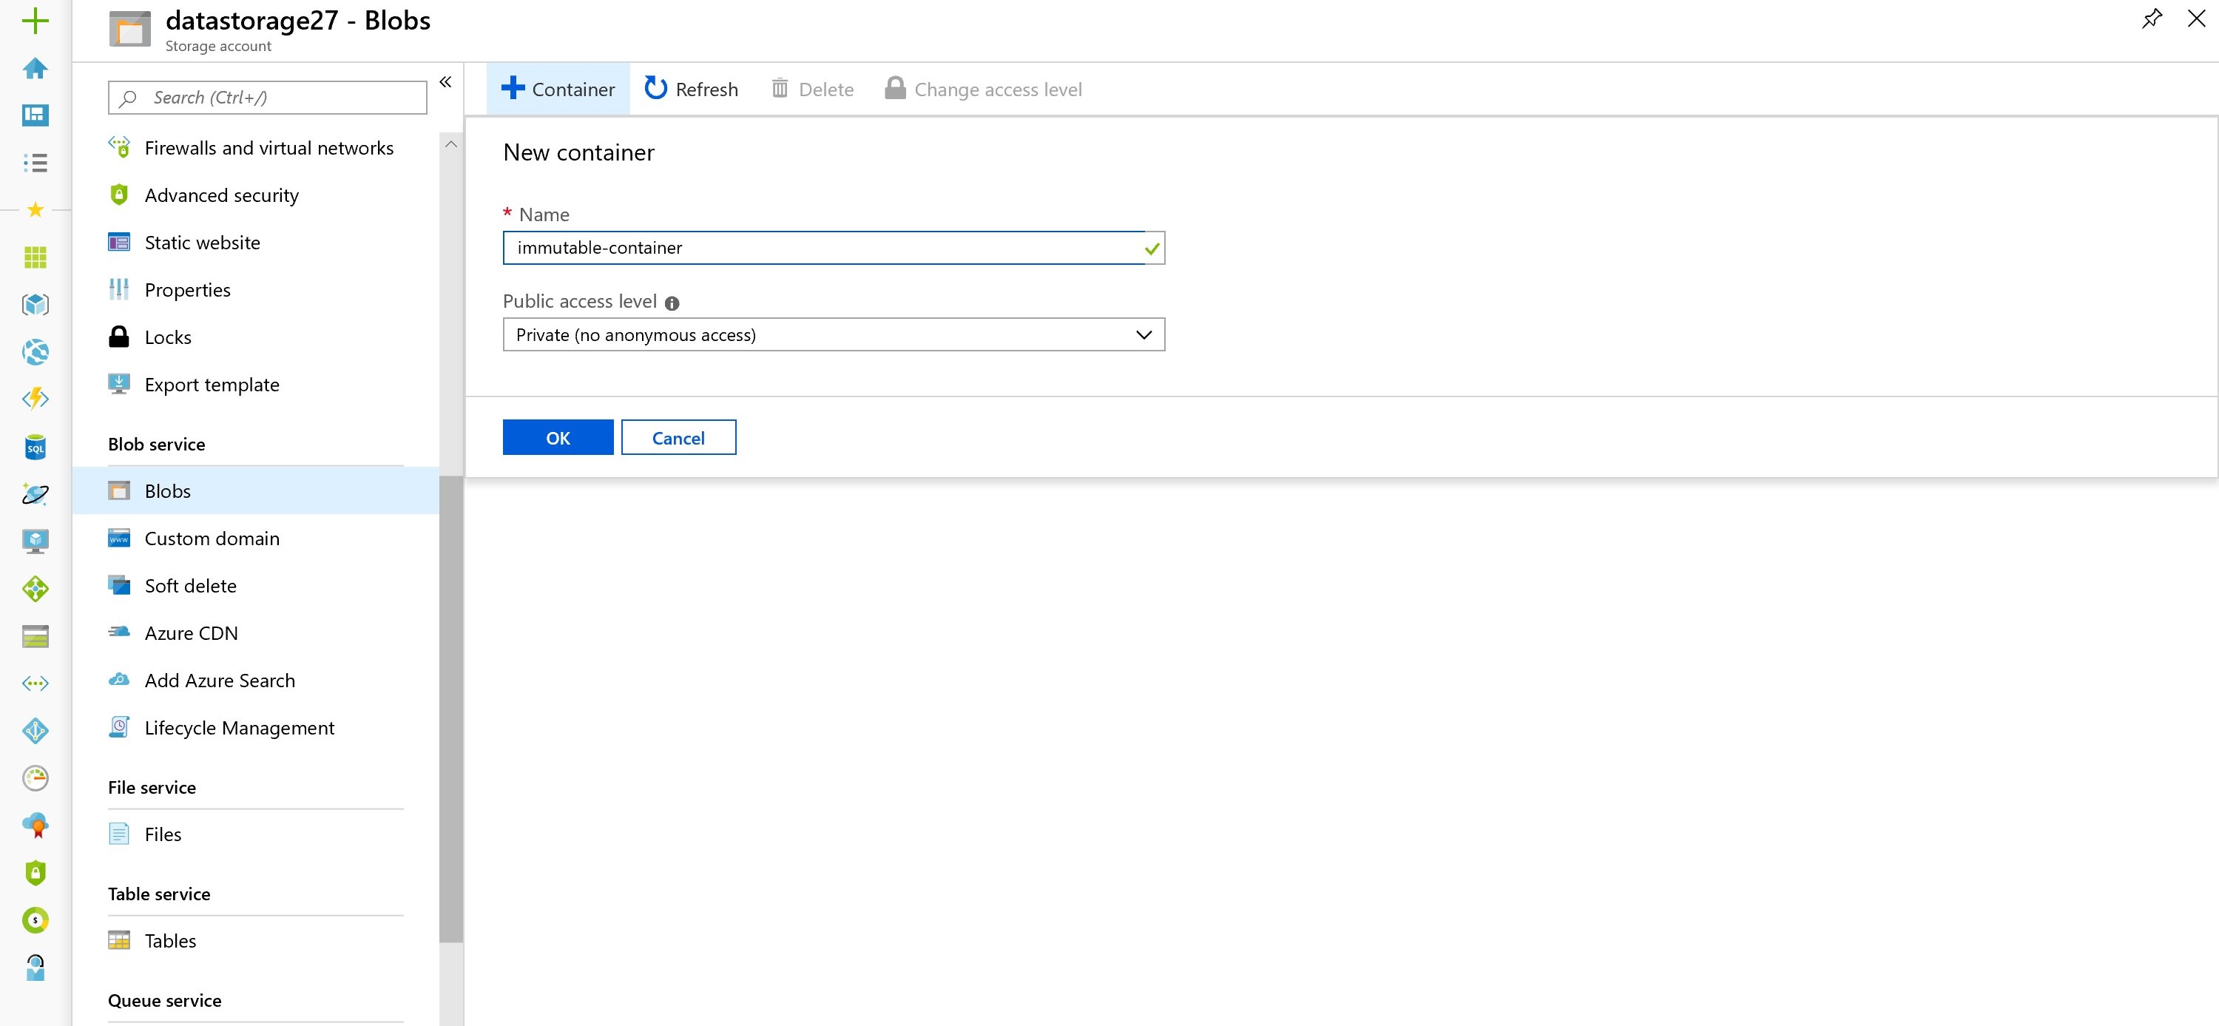Click the Create a resource plus icon
This screenshot has width=2219, height=1026.
point(35,21)
